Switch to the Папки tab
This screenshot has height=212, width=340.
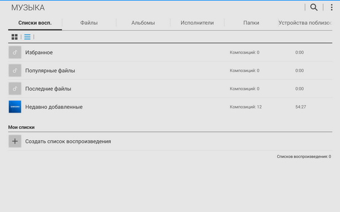pos(251,23)
